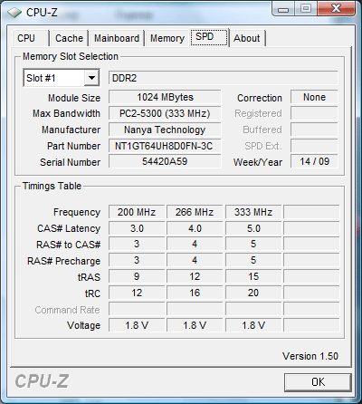The width and height of the screenshot is (362, 404).
Task: Click the tRAS value 9
Action: point(137,276)
